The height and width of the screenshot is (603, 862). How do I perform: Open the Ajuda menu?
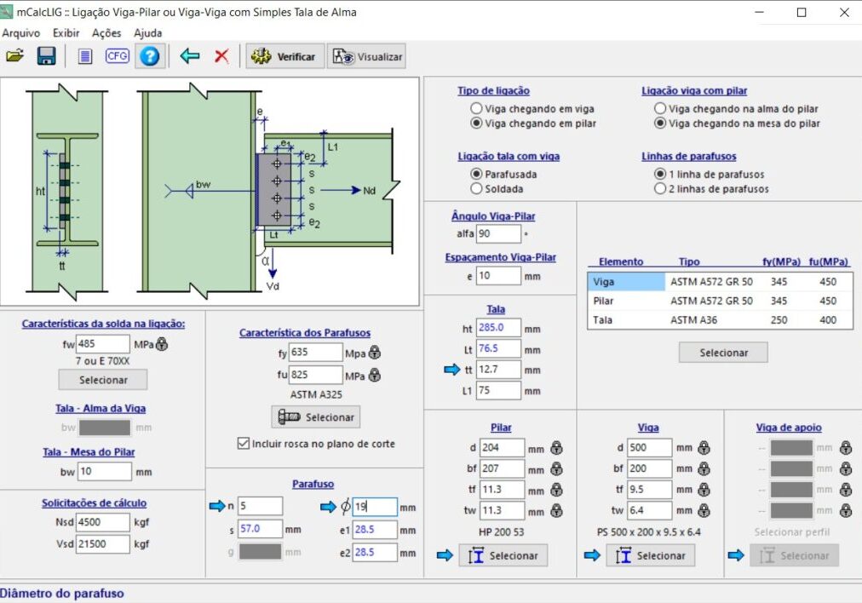click(x=148, y=33)
